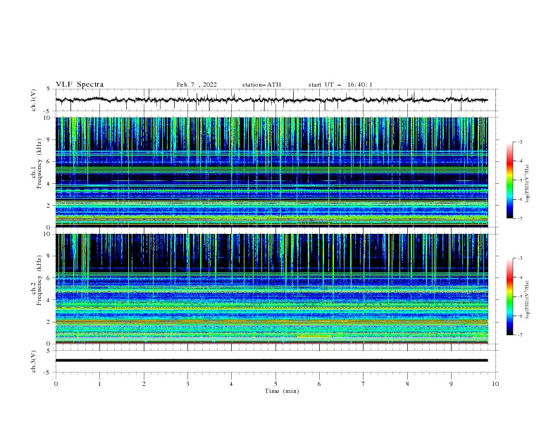Click inside the ch.1 spectrogram panel
The image size is (558, 431).
(271, 172)
